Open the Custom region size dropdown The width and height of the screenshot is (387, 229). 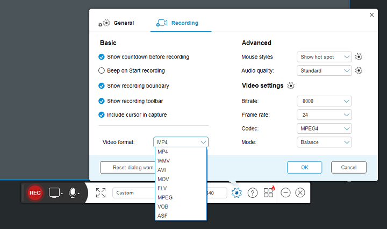tap(134, 193)
